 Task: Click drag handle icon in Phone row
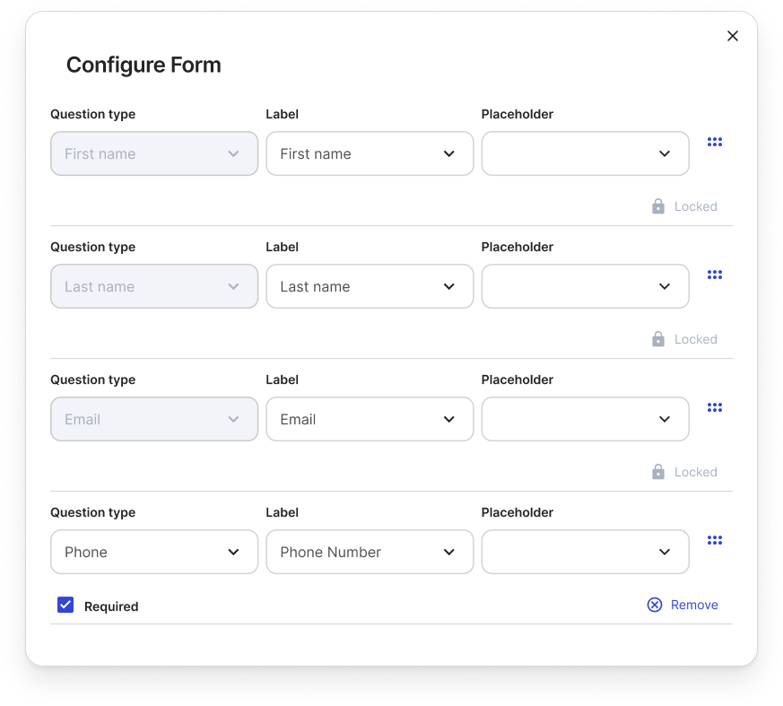click(714, 540)
